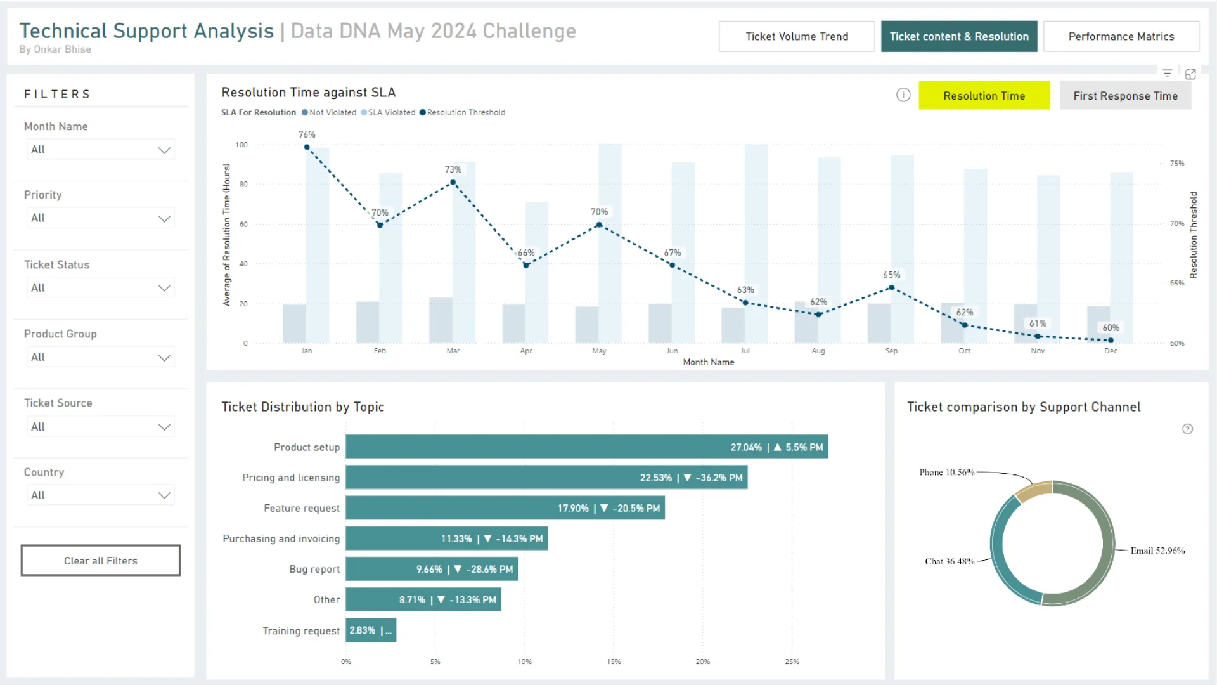Image resolution: width=1217 pixels, height=685 pixels.
Task: Select the Feature request bar
Action: pyautogui.click(x=505, y=508)
